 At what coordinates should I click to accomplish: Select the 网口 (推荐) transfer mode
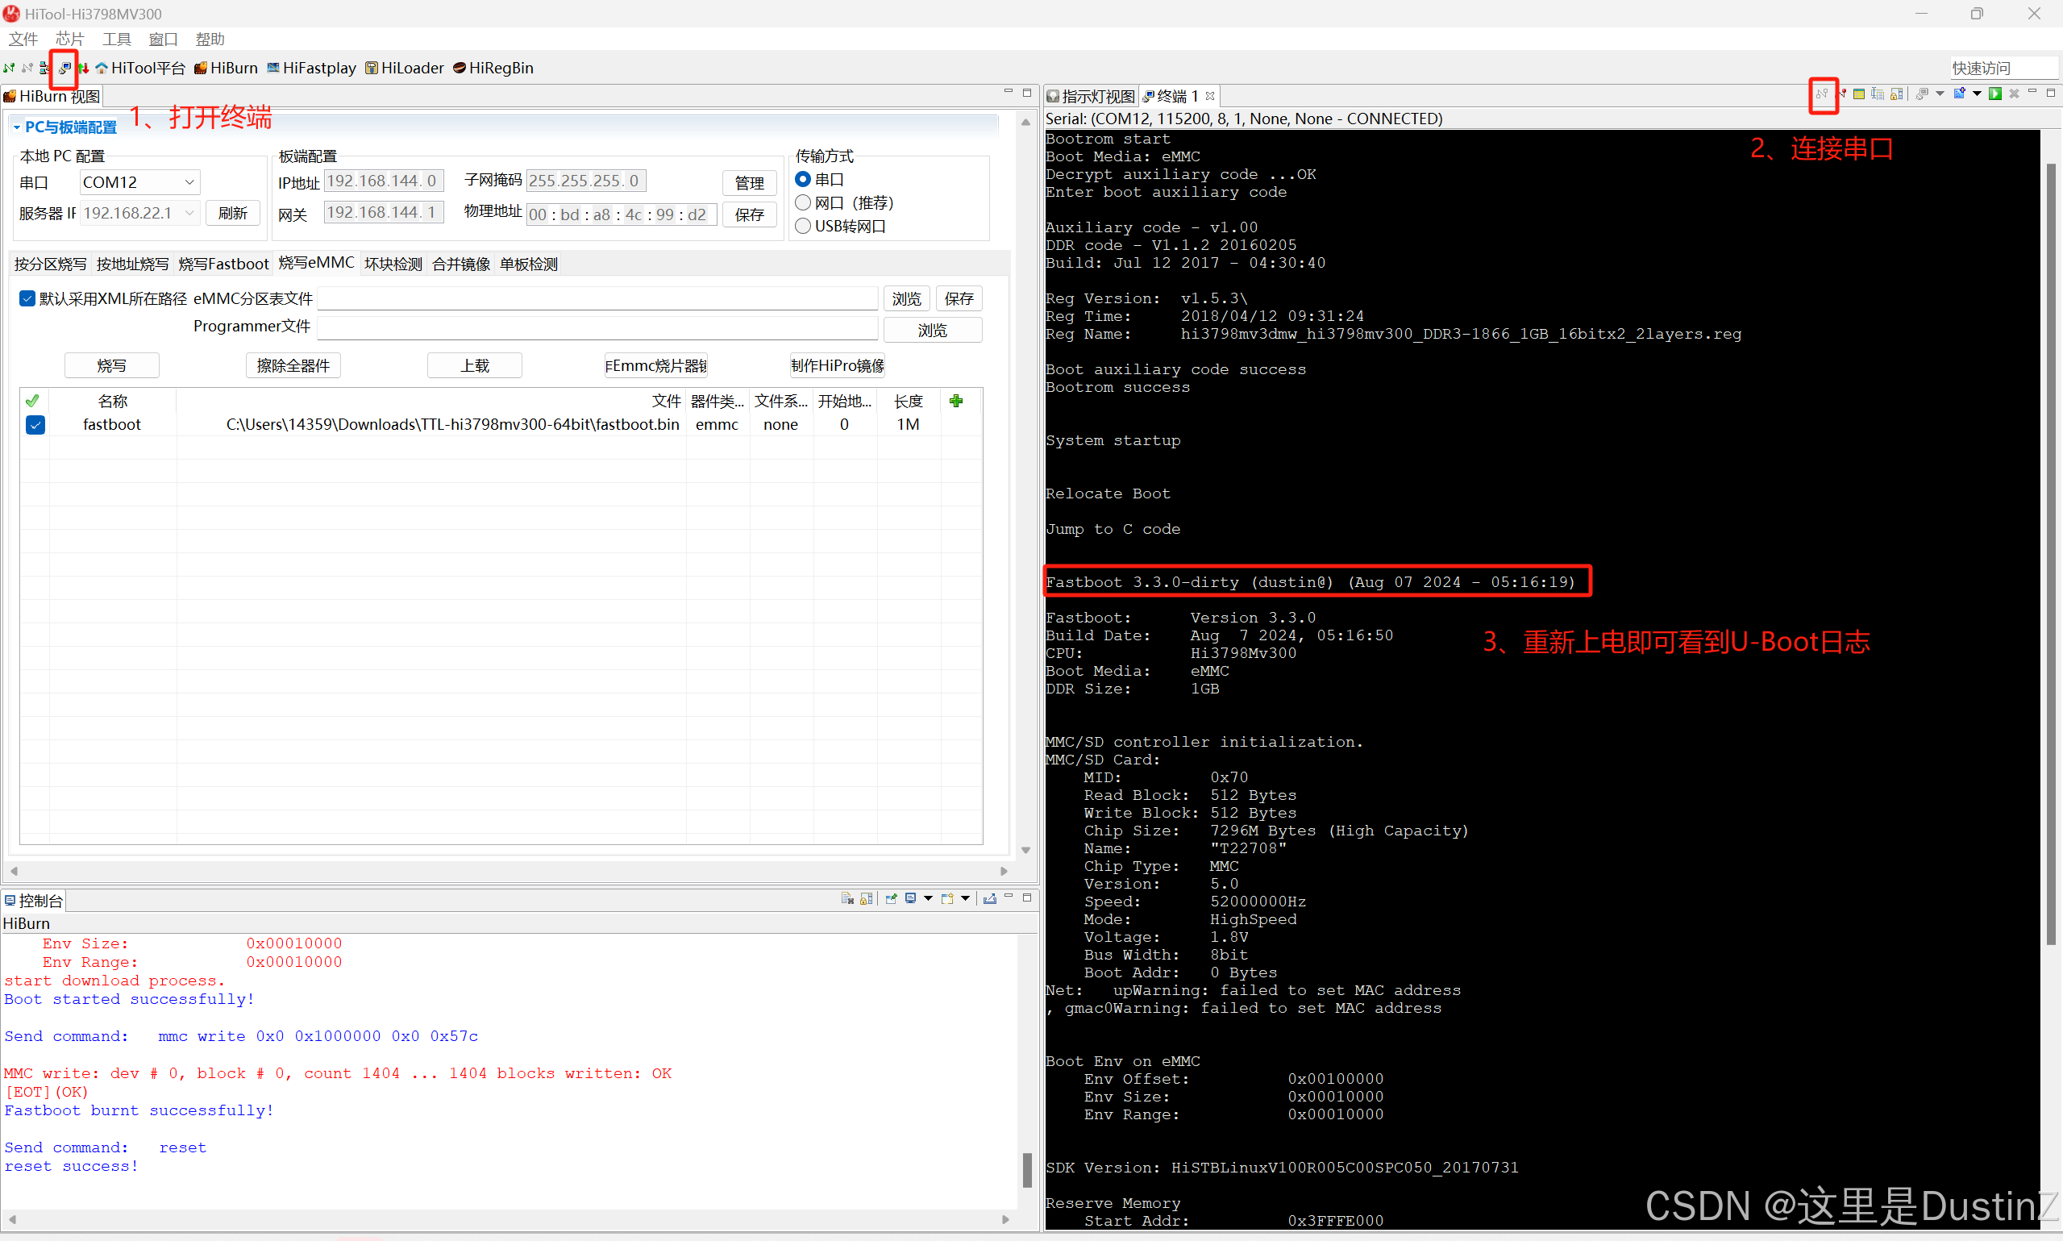[x=846, y=202]
